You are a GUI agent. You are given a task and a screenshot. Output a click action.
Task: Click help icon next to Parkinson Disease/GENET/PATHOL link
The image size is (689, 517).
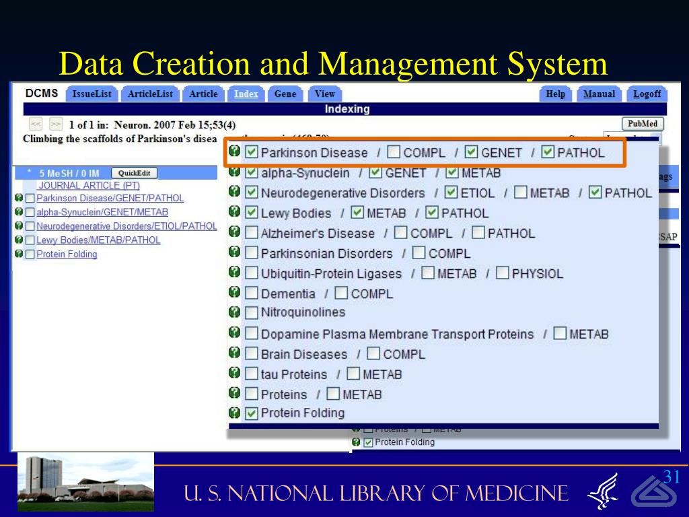pyautogui.click(x=18, y=198)
